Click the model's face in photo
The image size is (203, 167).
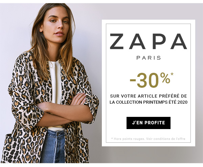56,25
